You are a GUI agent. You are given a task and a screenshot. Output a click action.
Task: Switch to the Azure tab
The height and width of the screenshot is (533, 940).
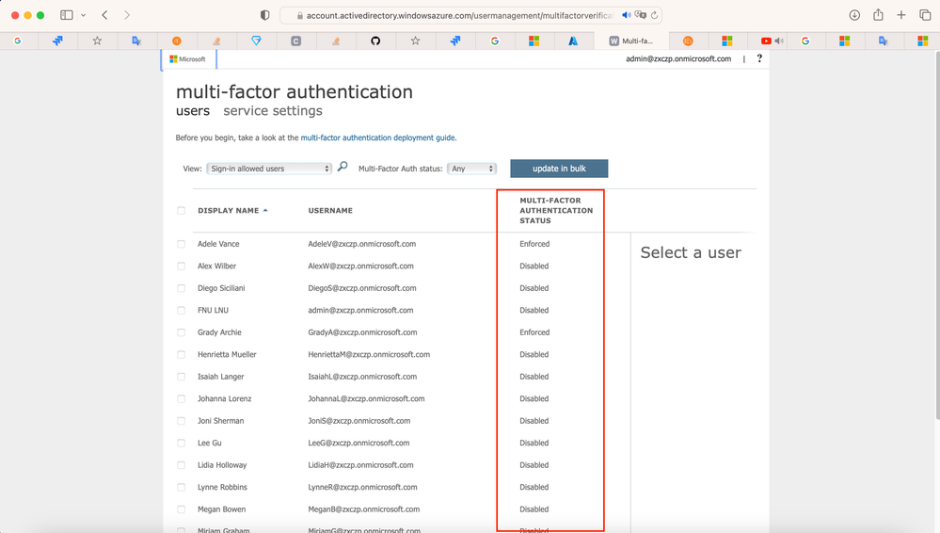coord(573,40)
